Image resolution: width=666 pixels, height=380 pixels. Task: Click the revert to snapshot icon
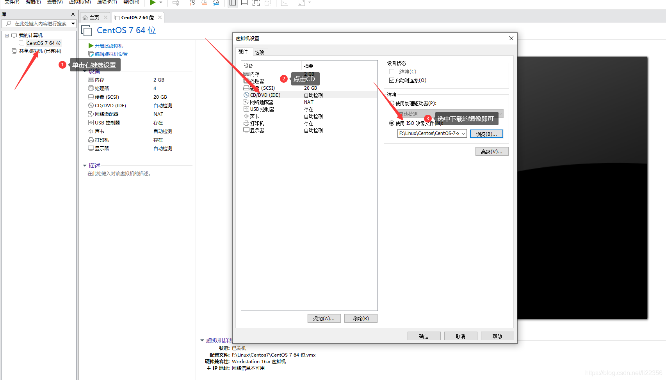tap(204, 3)
